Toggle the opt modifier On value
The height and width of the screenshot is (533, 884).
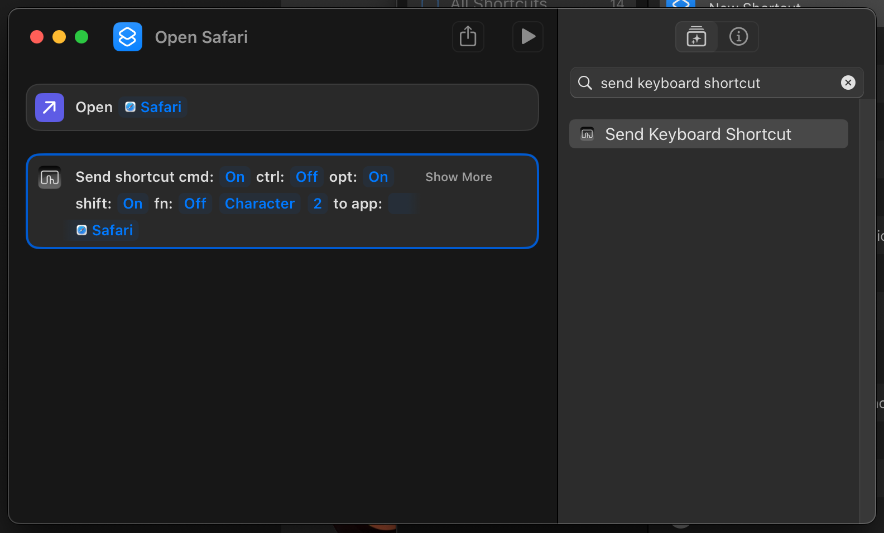[378, 177]
